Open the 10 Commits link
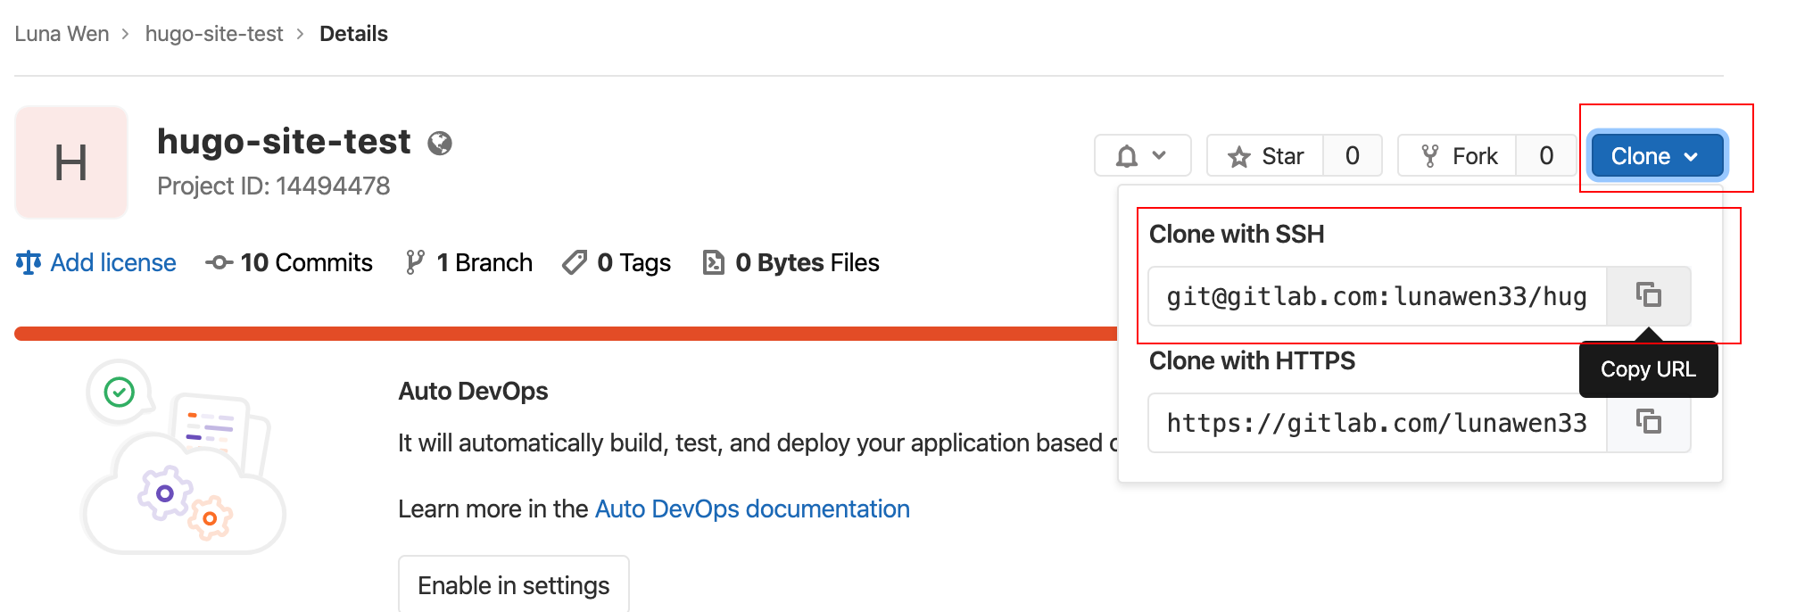 coord(289,262)
